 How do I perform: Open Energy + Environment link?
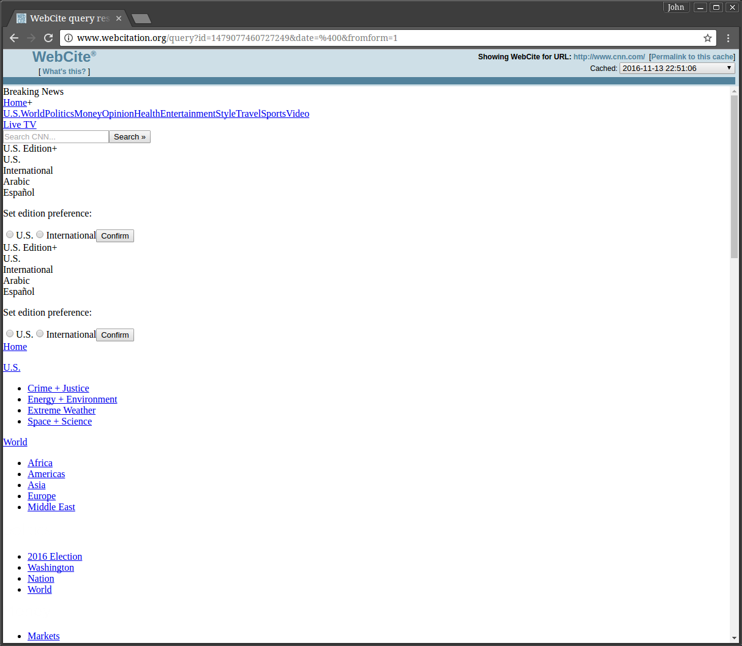(72, 399)
